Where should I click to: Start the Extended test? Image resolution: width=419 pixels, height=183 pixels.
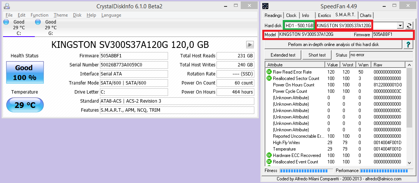pos(283,55)
